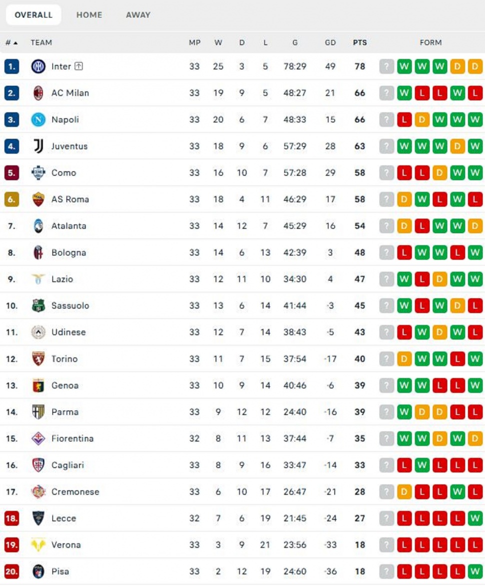Open the Lazio team page
485x587 pixels.
(63, 279)
